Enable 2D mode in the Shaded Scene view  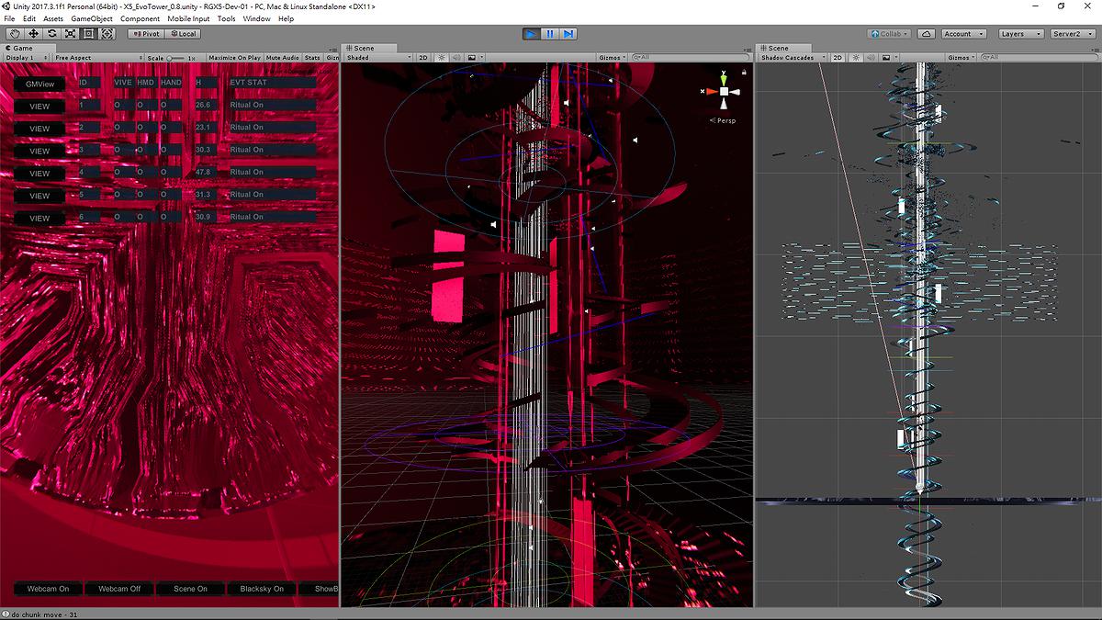click(x=424, y=58)
